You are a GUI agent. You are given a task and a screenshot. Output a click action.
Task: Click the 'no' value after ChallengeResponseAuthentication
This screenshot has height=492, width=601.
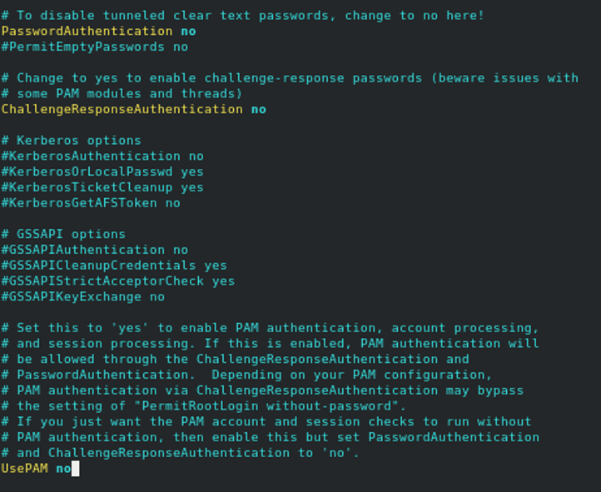click(x=259, y=109)
